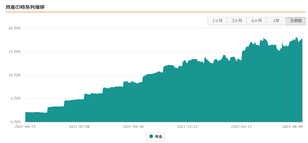Click the 資産の時系列推移 heading

[x=25, y=7]
